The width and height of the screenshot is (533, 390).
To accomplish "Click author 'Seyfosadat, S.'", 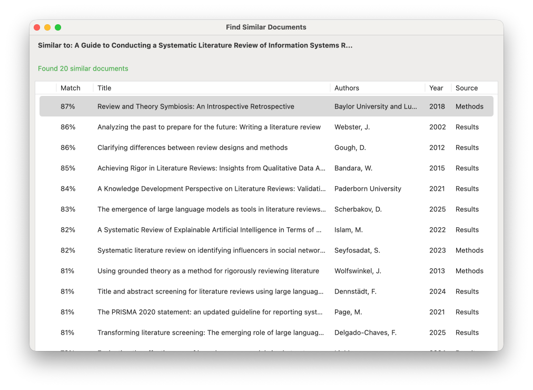I will tap(357, 250).
